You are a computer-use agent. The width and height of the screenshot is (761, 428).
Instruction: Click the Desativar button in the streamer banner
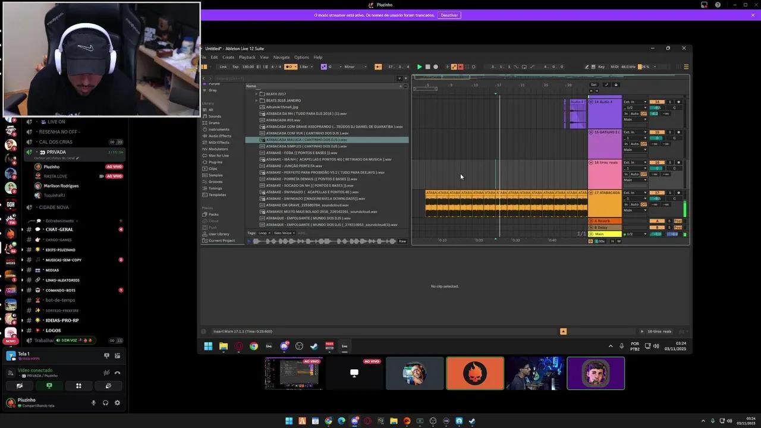[449, 15]
